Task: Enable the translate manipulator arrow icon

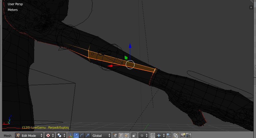Action: pyautogui.click(x=76, y=135)
